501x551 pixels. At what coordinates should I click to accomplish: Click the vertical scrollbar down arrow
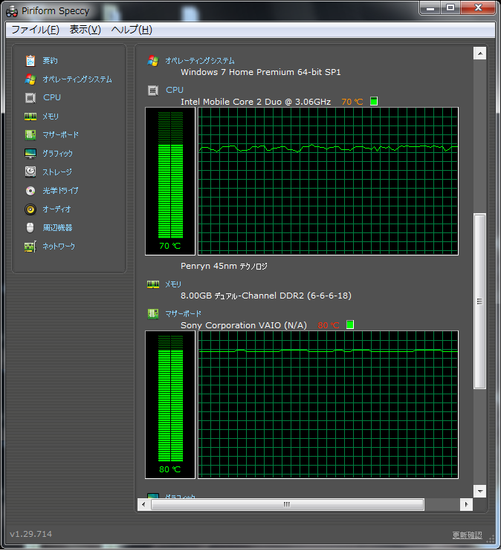pyautogui.click(x=480, y=491)
